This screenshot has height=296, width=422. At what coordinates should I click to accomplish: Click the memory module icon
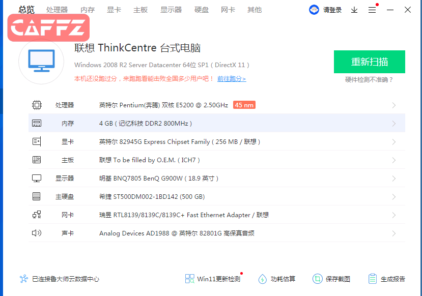37,124
